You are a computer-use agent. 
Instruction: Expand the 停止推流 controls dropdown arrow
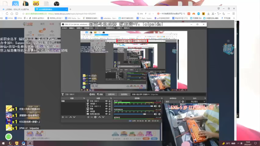coord(204,102)
